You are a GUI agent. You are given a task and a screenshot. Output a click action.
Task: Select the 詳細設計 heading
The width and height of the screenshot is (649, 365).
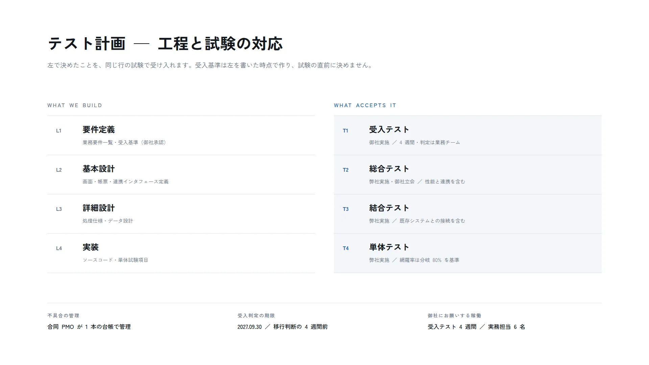coord(99,208)
